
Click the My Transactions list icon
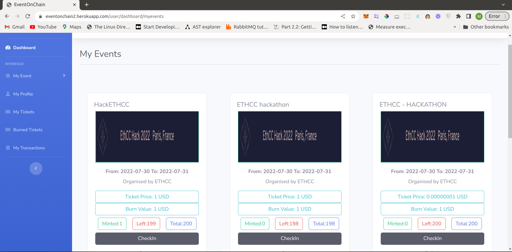coord(8,148)
